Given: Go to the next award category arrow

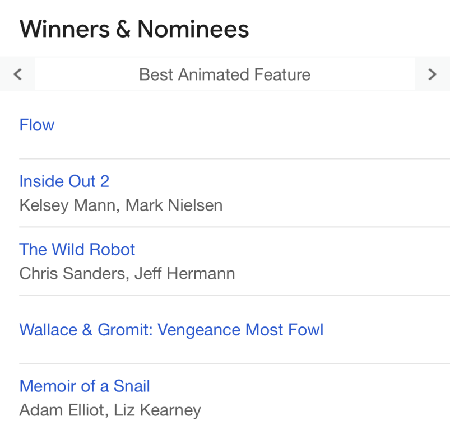Looking at the screenshot, I should tap(432, 74).
